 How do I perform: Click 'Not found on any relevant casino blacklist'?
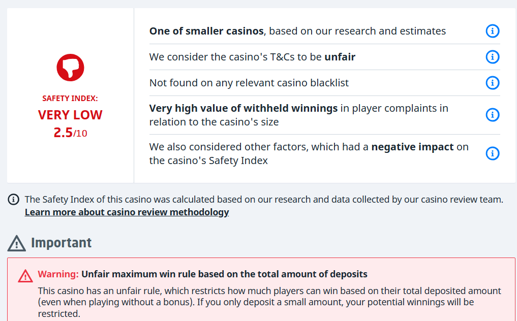click(249, 83)
